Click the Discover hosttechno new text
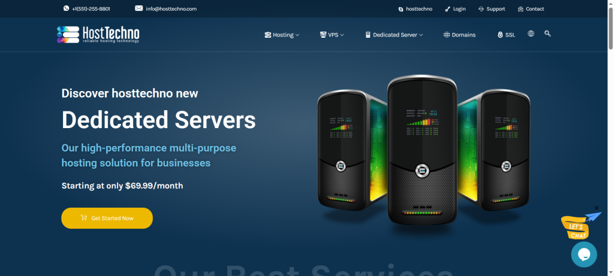 point(130,93)
